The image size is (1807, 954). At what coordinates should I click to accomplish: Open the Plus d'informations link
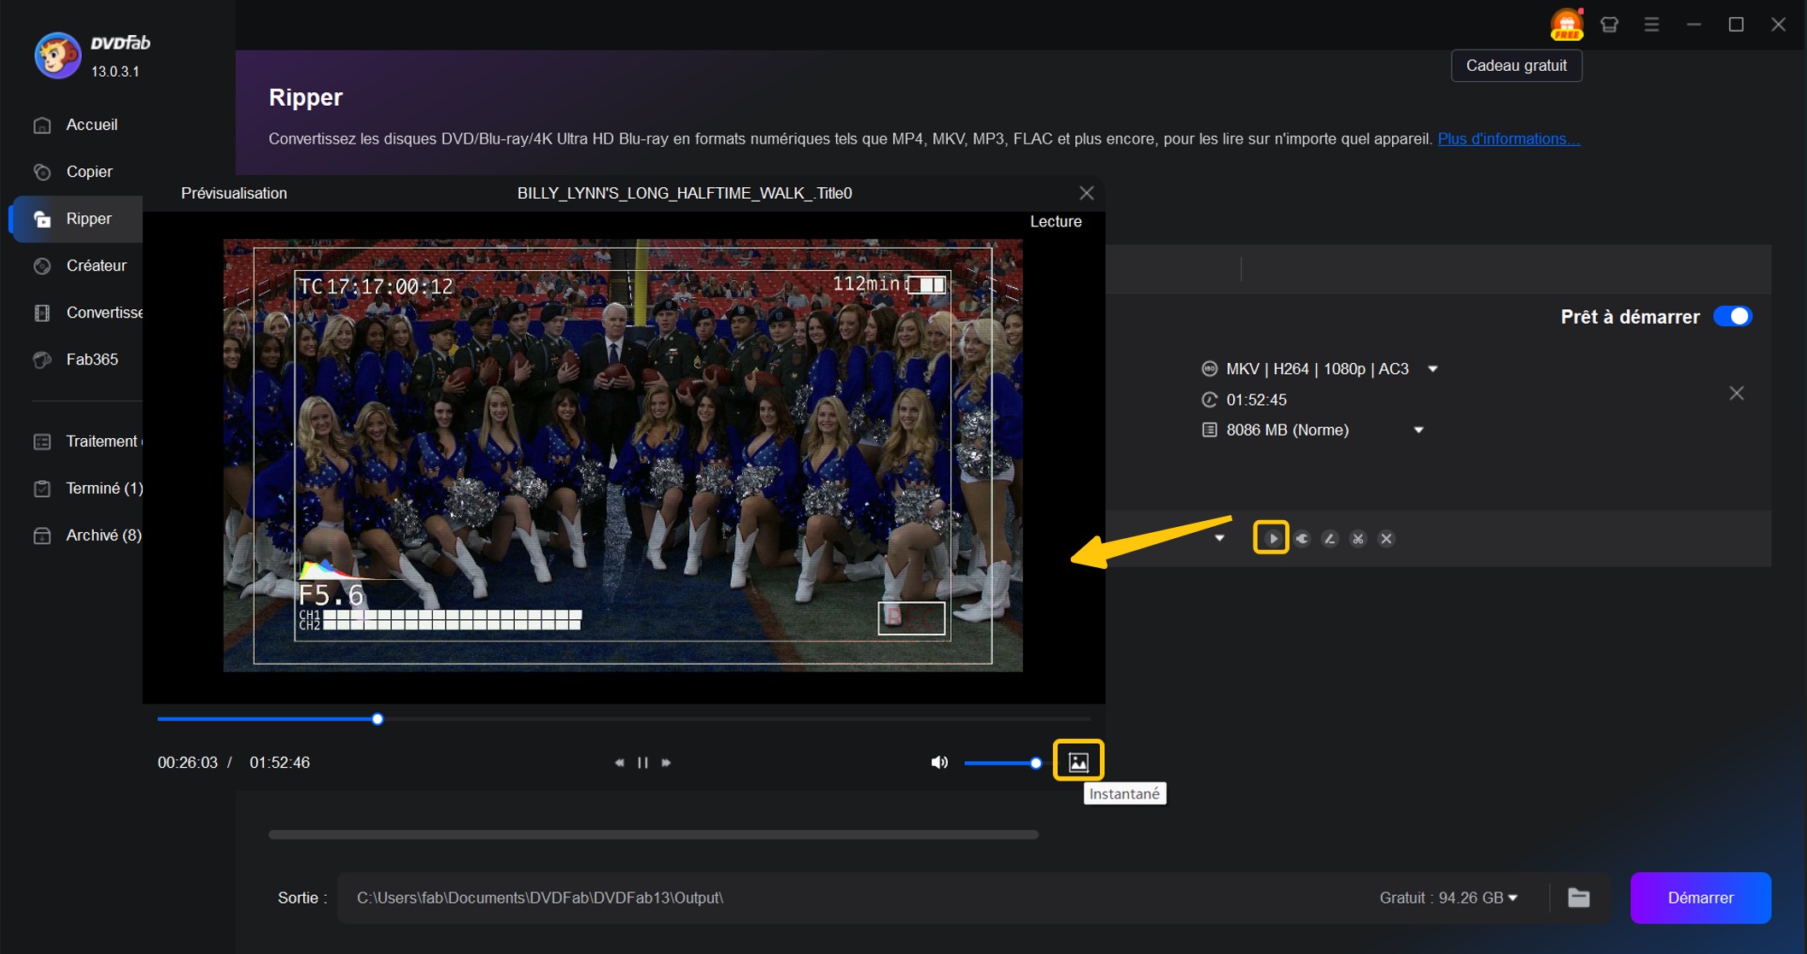point(1509,138)
